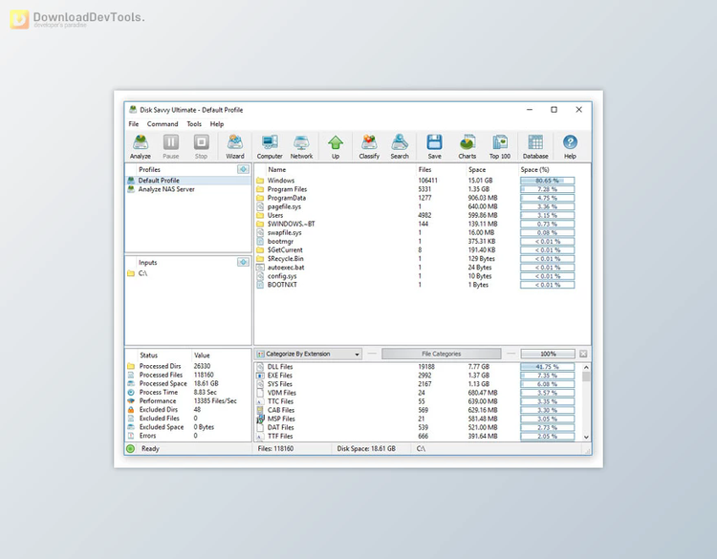This screenshot has height=559, width=717.
Task: Select the Default Profile entry
Action: pyautogui.click(x=188, y=181)
